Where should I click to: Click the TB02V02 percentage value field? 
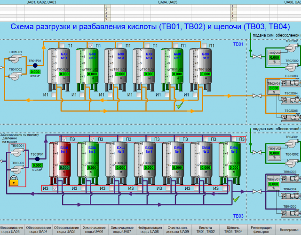click(274, 59)
